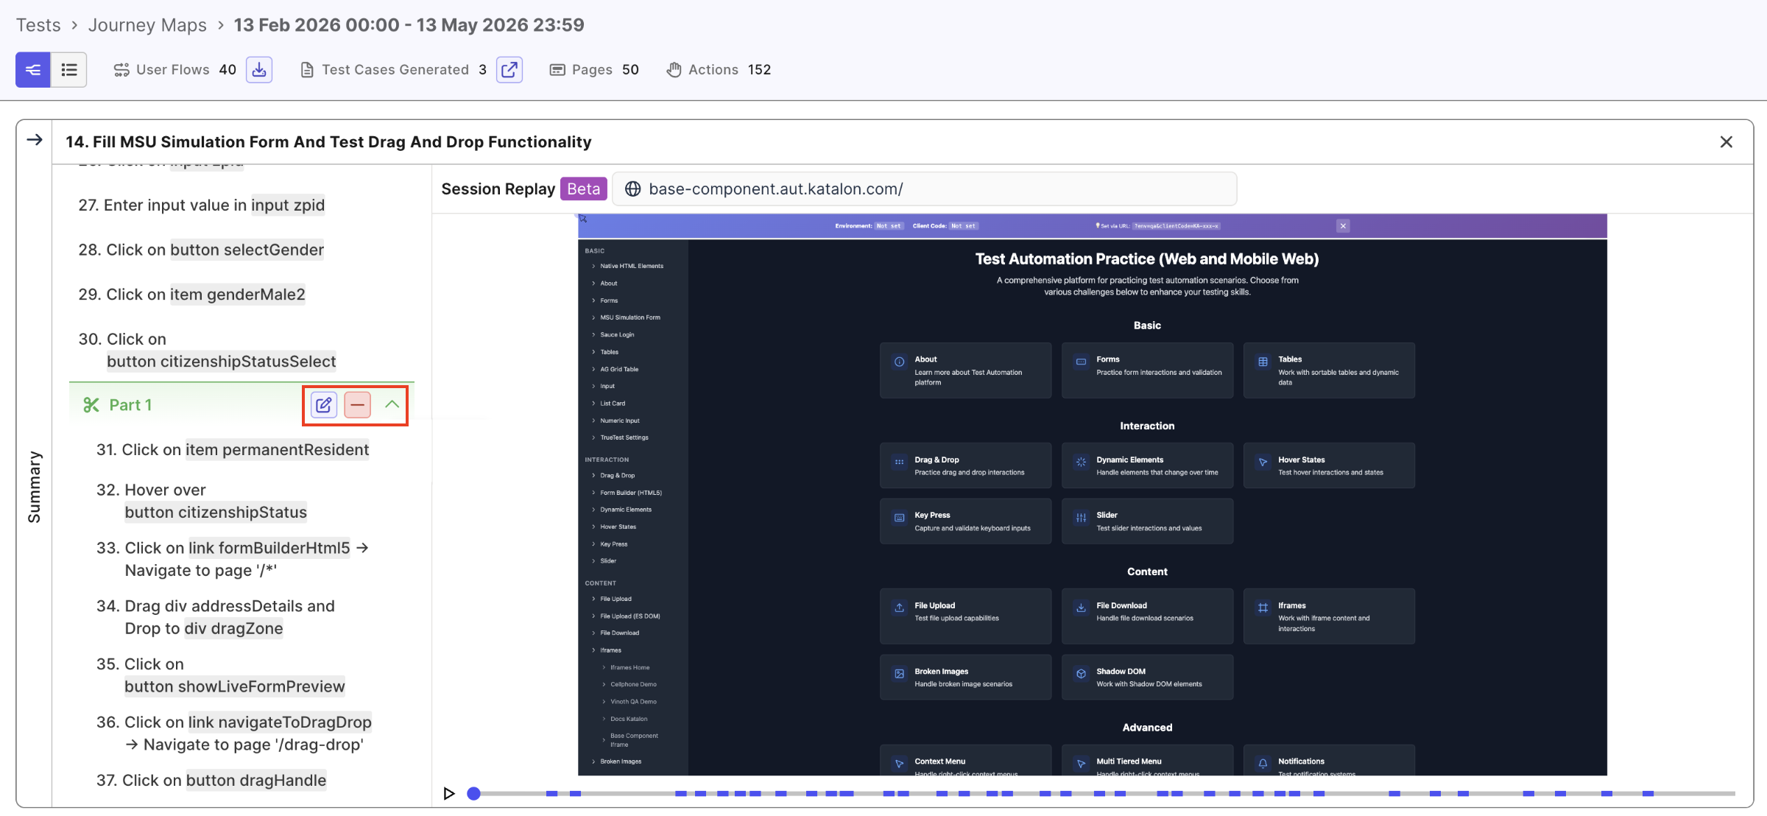Open the Key Press card
The height and width of the screenshot is (816, 1767).
click(x=965, y=521)
